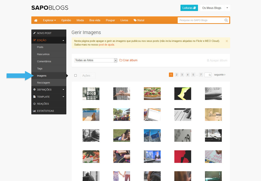Viewport: 261px width, 181px height.
Task: Open the Natal tag link
Action: pos(139,20)
